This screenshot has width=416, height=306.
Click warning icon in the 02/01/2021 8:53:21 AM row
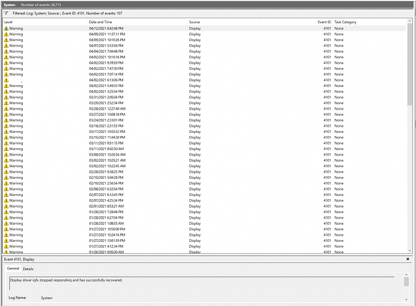click(6, 206)
